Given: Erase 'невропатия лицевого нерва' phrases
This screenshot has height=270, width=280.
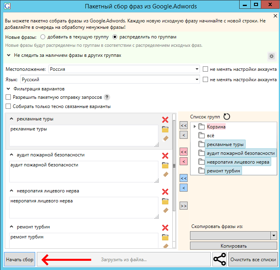Looking at the screenshot, I should tap(166, 210).
